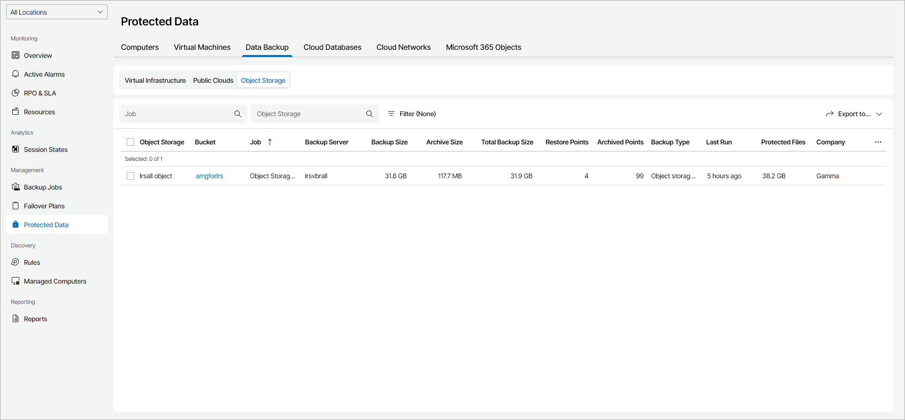Image resolution: width=905 pixels, height=420 pixels.
Task: Click the Object Storage search field
Action: point(308,114)
